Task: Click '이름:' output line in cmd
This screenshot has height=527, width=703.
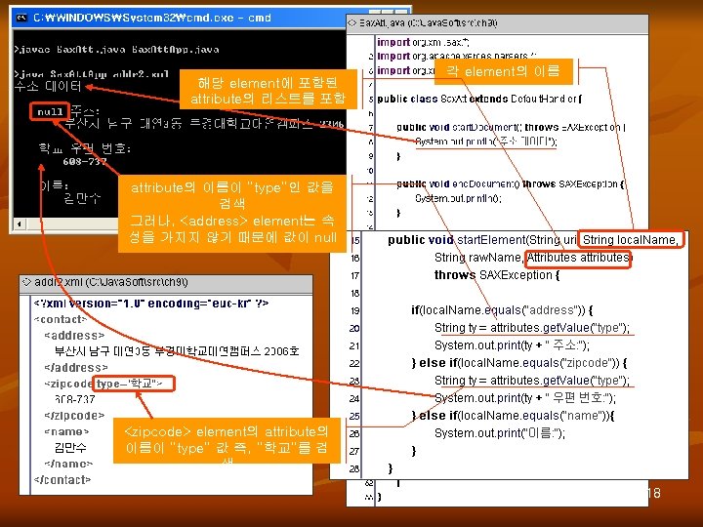Action: [55, 184]
